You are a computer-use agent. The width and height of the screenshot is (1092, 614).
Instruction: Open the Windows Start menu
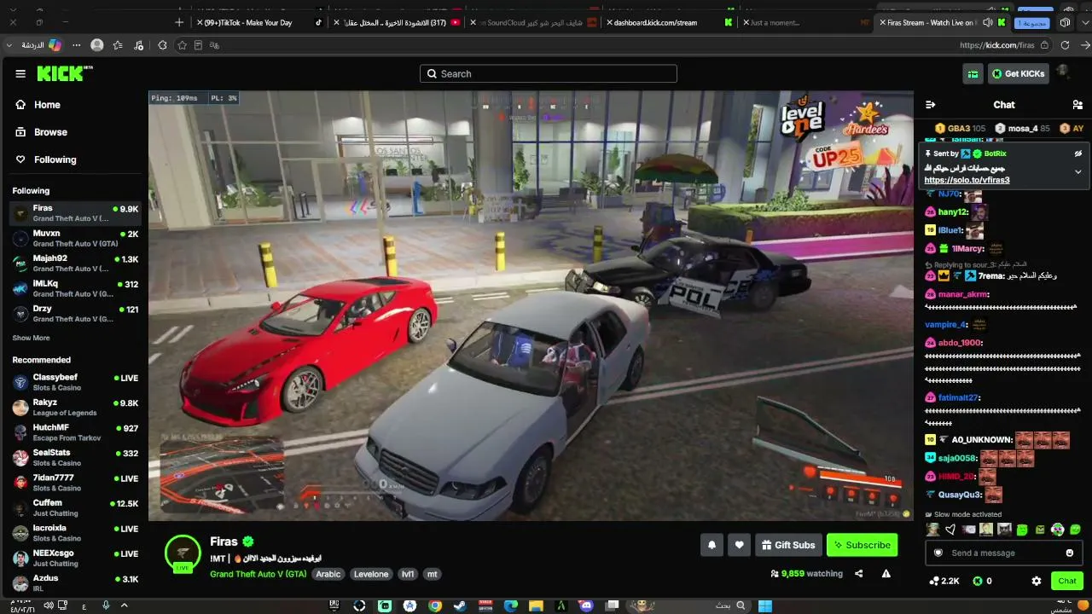click(x=765, y=605)
